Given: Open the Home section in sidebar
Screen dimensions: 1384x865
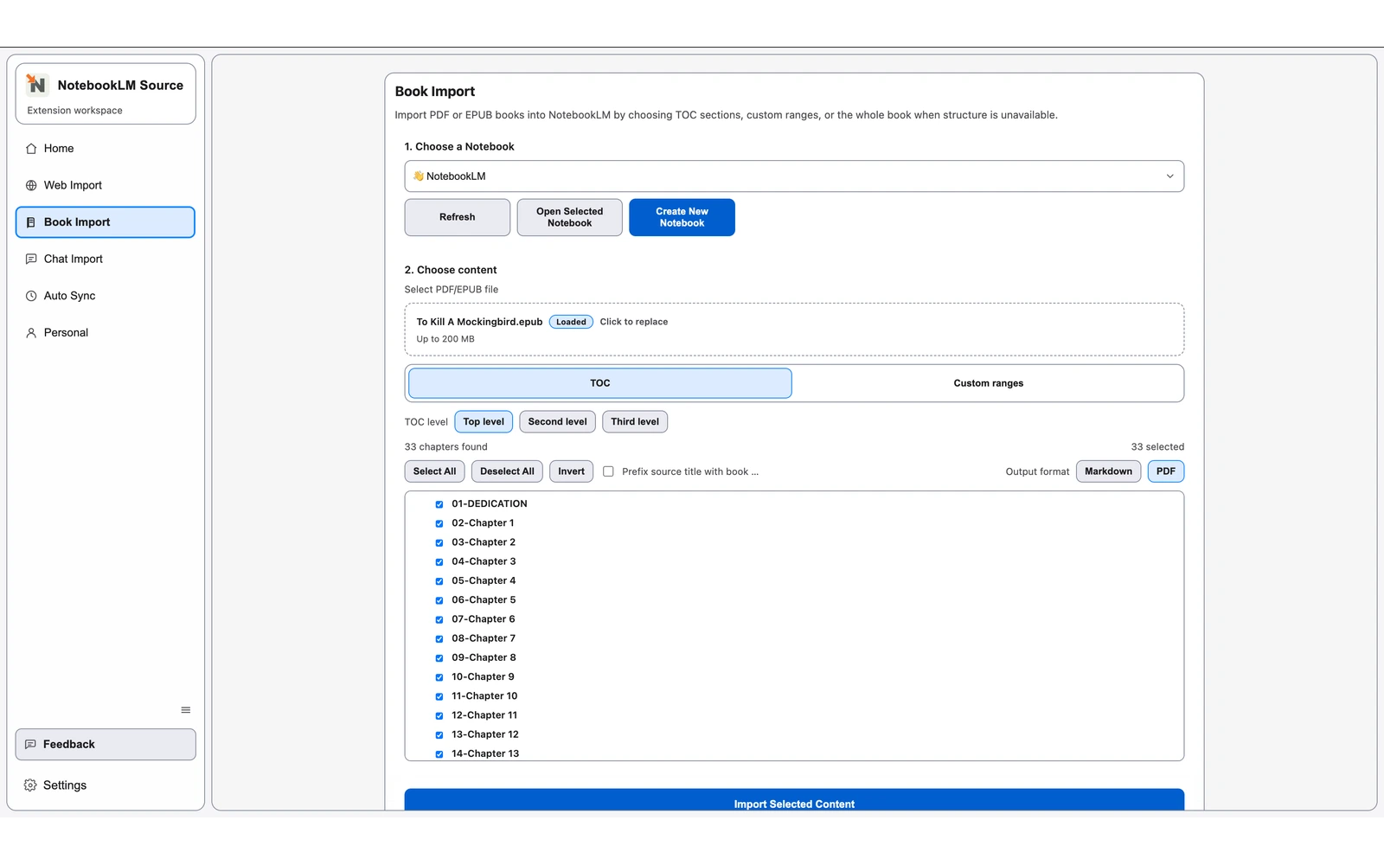Looking at the screenshot, I should 58,148.
